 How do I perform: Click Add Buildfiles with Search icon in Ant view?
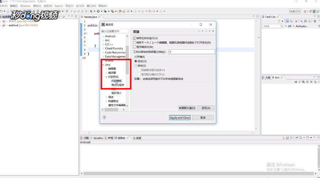299,82
